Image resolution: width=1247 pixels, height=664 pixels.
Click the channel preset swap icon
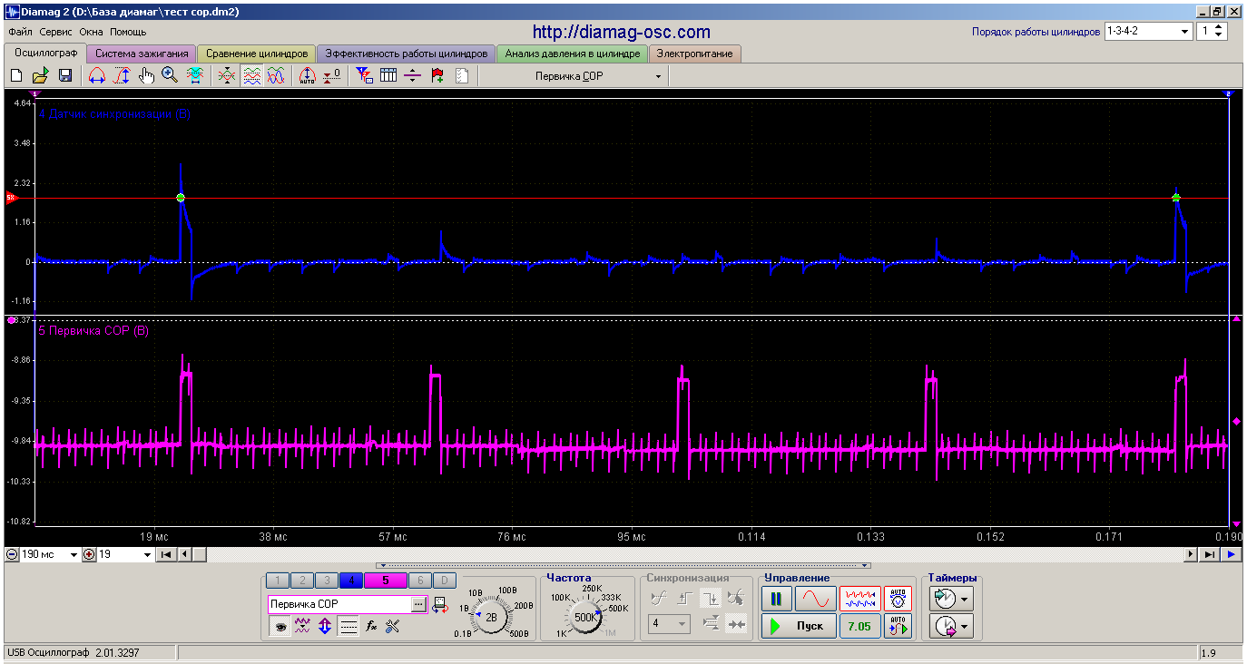(440, 605)
